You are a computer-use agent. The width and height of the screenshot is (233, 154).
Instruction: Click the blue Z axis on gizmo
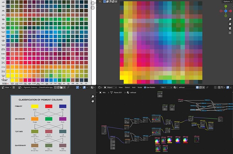tap(226, 11)
